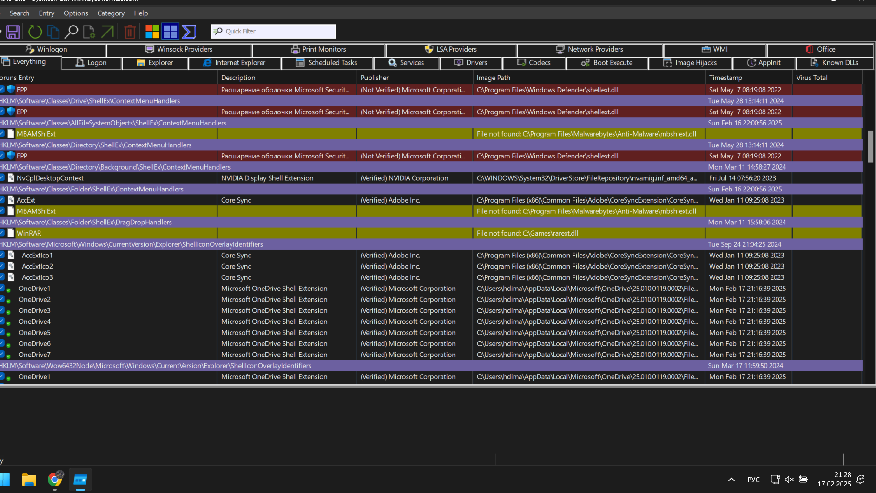Switch to the Winsock Providers tab

(179, 49)
